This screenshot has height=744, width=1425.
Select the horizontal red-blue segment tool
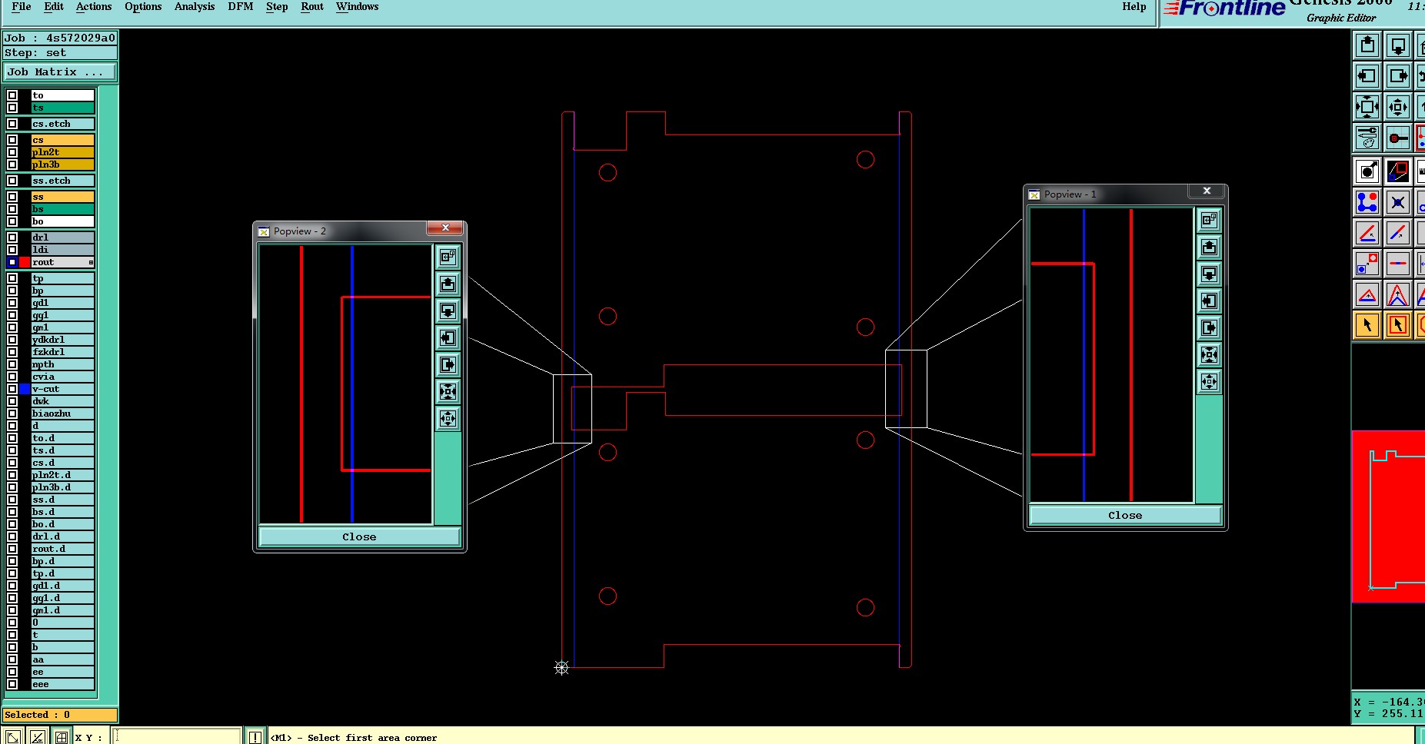[x=1398, y=264]
